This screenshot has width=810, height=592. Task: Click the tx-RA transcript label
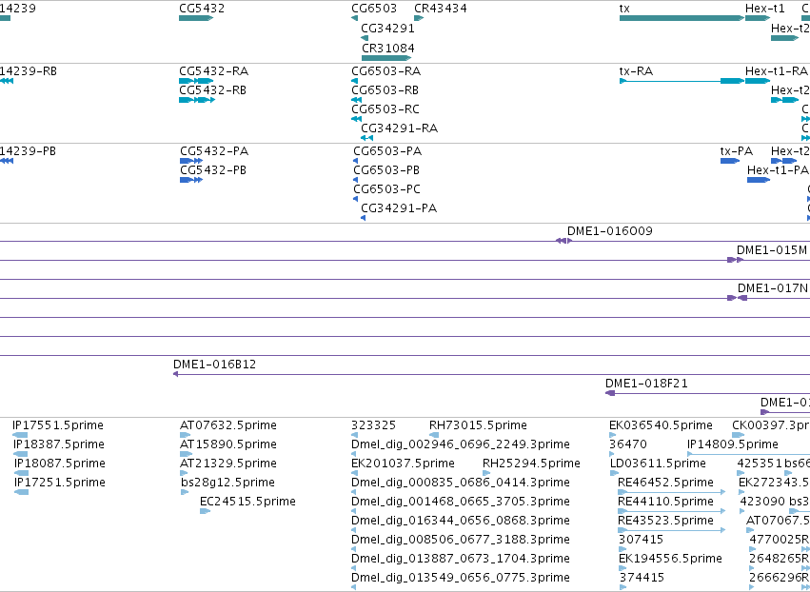(x=636, y=70)
